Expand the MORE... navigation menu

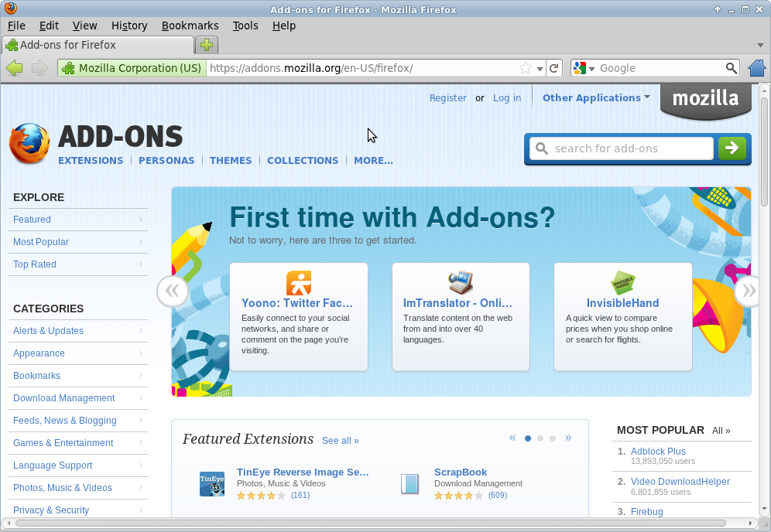[373, 161]
